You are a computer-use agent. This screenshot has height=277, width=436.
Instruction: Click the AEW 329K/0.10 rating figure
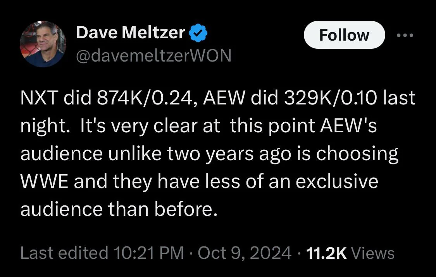(x=331, y=98)
